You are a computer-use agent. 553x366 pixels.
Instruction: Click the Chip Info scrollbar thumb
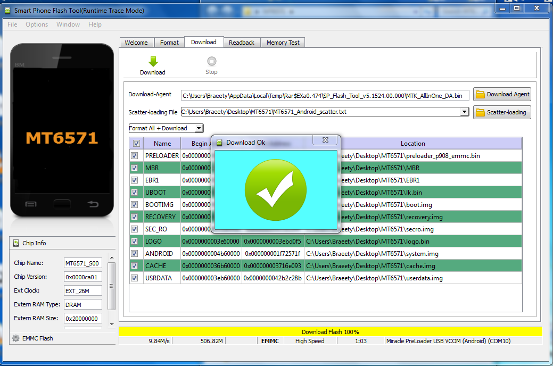pos(111,286)
